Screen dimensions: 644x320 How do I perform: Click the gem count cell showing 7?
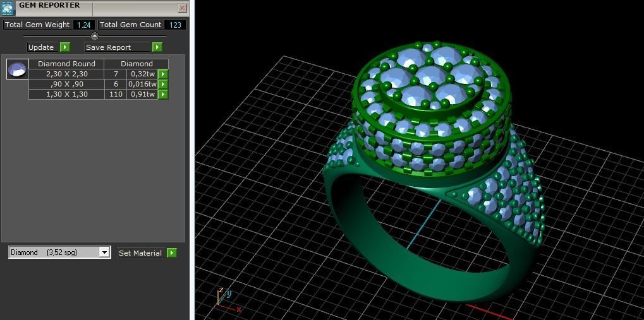(116, 74)
